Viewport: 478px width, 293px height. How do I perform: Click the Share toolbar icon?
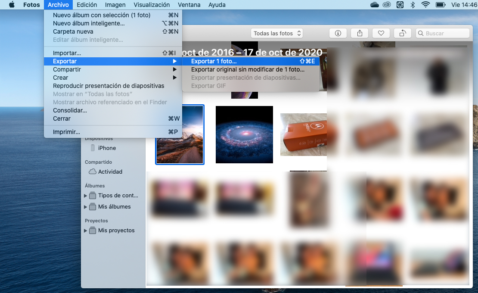tap(360, 33)
